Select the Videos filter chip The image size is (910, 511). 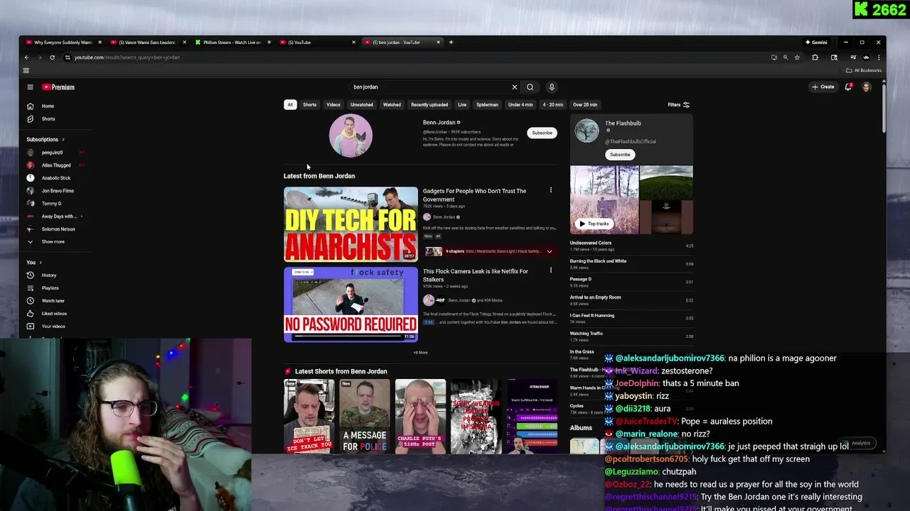[x=333, y=105]
